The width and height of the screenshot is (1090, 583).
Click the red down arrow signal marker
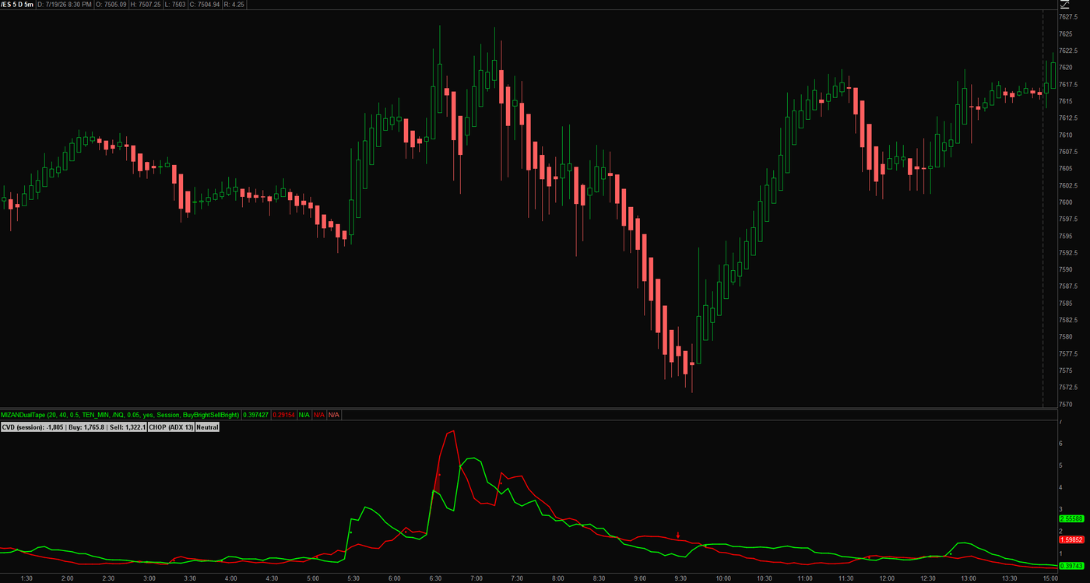tap(678, 536)
